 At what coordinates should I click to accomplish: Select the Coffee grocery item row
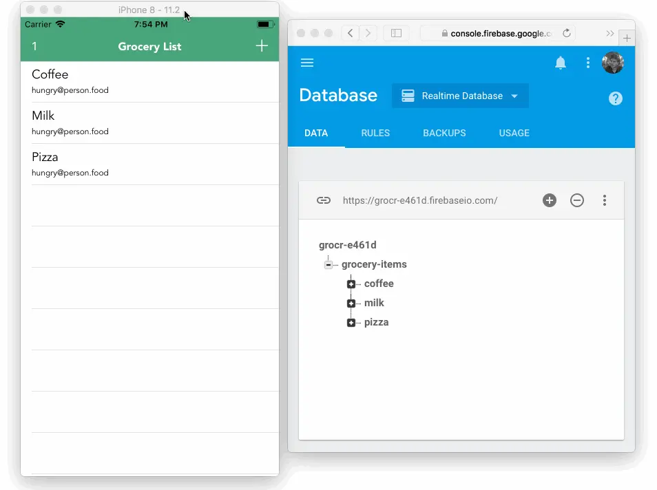(149, 82)
